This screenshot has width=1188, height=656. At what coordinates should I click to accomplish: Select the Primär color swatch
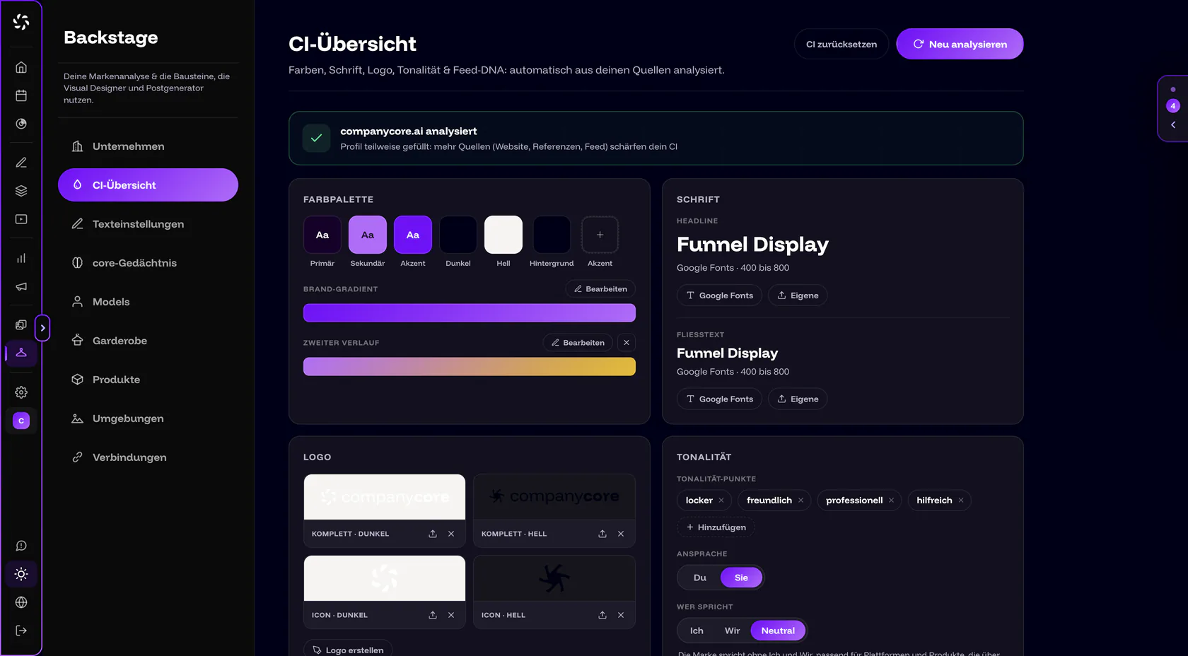322,235
